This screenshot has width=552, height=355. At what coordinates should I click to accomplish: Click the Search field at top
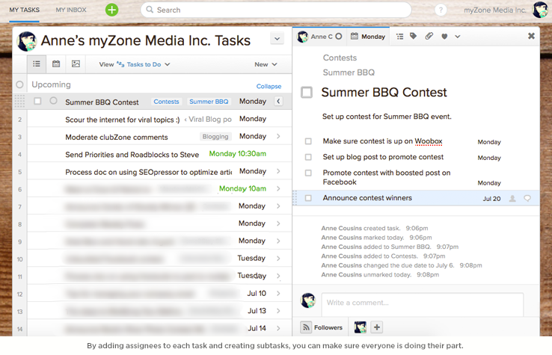point(276,10)
